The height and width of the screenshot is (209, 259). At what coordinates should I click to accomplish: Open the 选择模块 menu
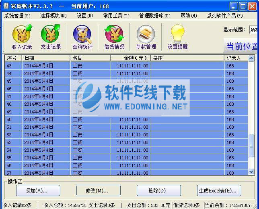[53, 16]
